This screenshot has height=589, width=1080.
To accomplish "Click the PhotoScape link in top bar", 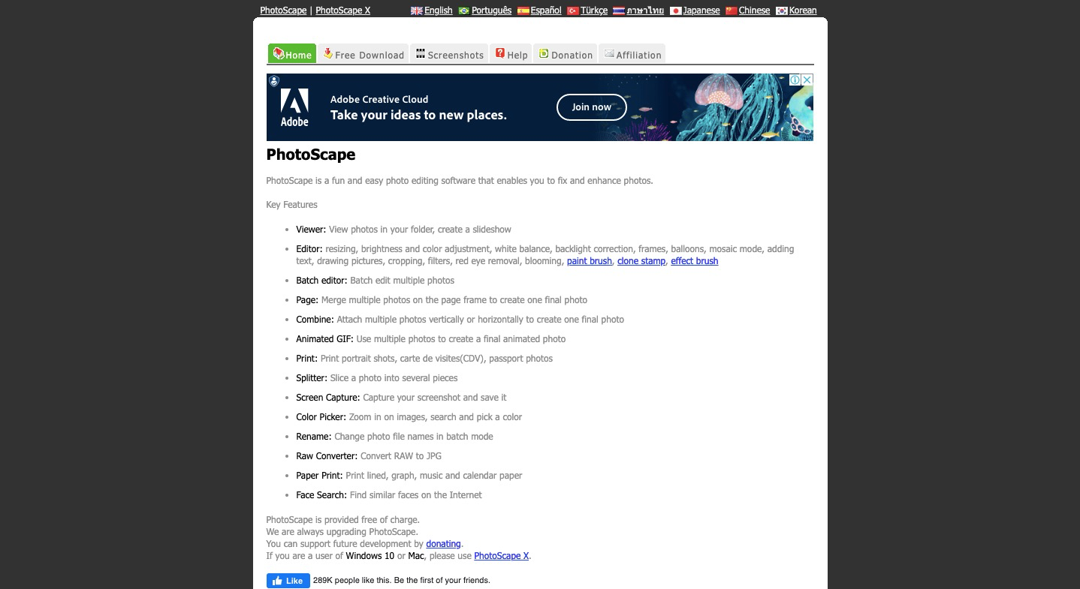I will (283, 11).
